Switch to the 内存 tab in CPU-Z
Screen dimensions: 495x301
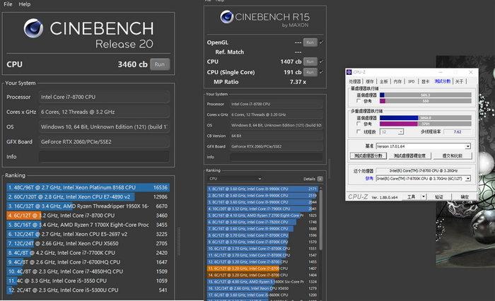tap(397, 81)
